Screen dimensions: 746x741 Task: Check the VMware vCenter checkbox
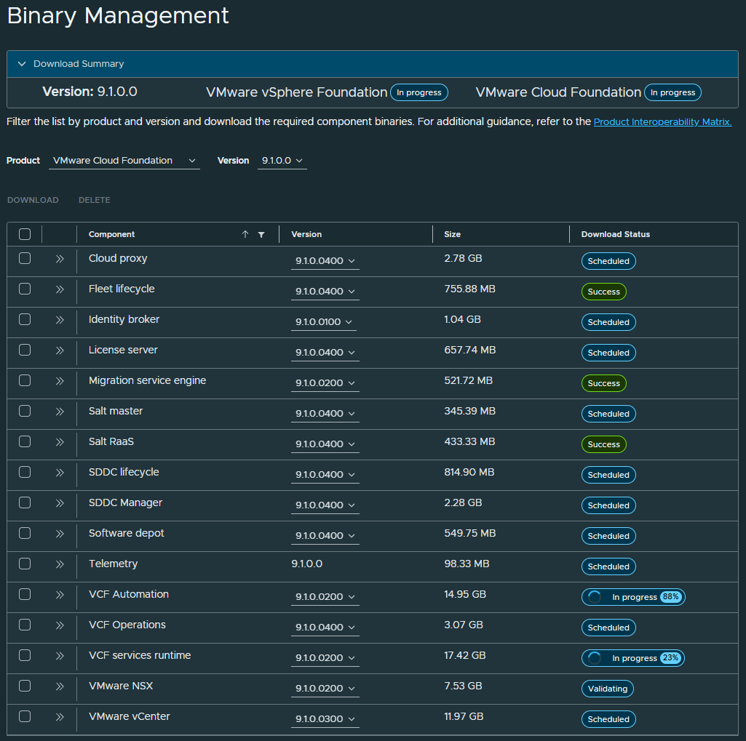(25, 716)
